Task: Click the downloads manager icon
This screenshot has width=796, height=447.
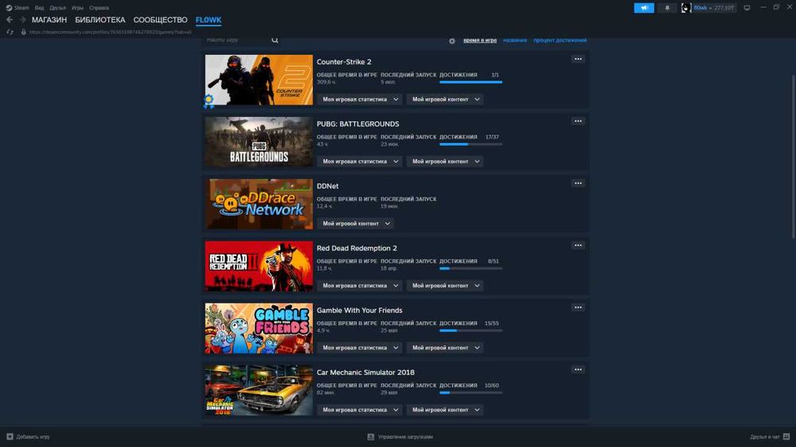Action: (371, 437)
